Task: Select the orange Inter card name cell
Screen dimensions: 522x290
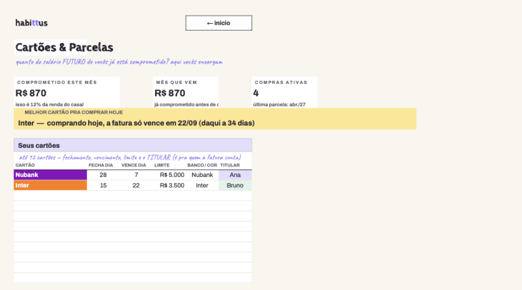Action: tap(50, 185)
